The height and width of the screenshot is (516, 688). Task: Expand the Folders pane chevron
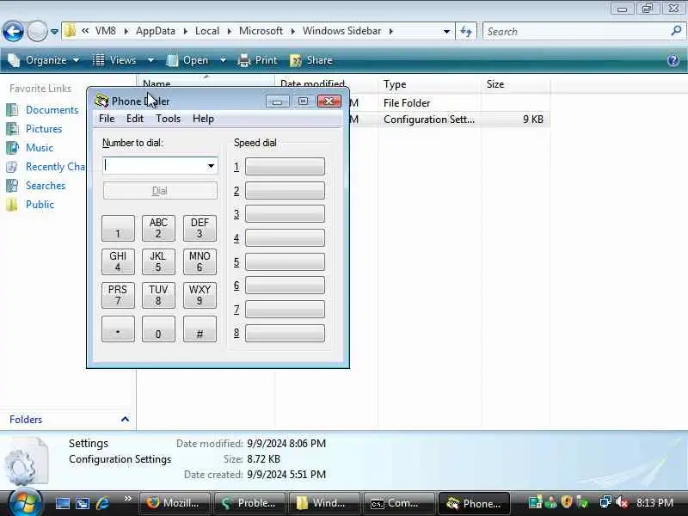pos(125,419)
